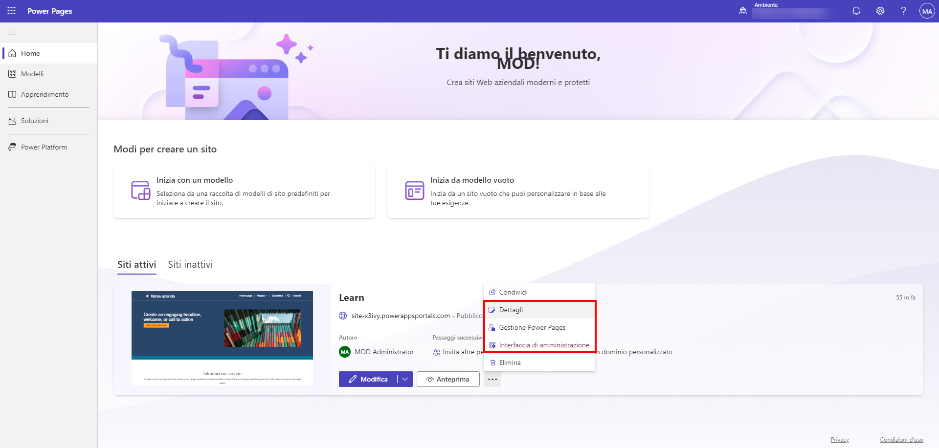Open the settings gear
This screenshot has width=939, height=448.
(880, 11)
